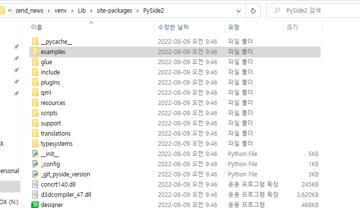Select the translations folder name
Viewport: 360px width, 208px height.
click(x=56, y=133)
